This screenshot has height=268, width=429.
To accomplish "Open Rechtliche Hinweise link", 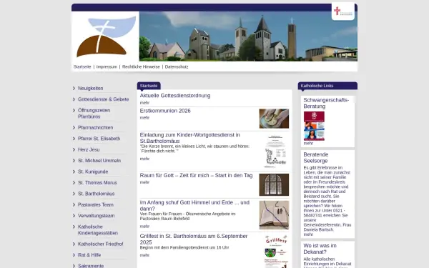I will pyautogui.click(x=141, y=66).
